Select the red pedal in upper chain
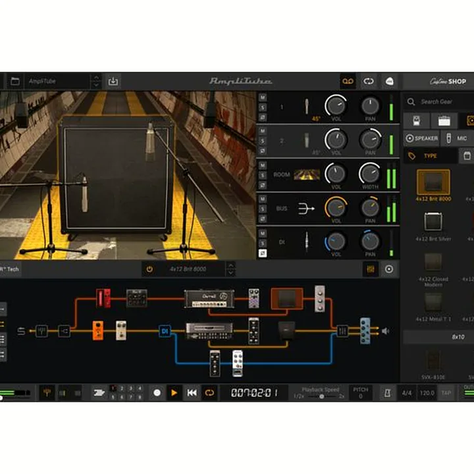Image resolution: width=474 pixels, height=474 pixels. click(x=103, y=298)
